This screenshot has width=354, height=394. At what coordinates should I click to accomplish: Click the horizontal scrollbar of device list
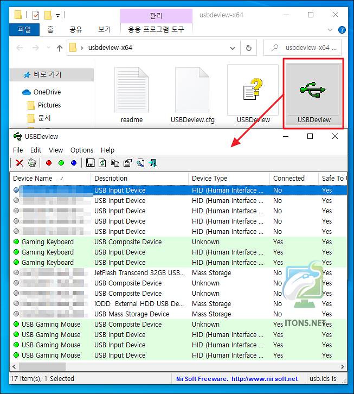tap(43, 367)
